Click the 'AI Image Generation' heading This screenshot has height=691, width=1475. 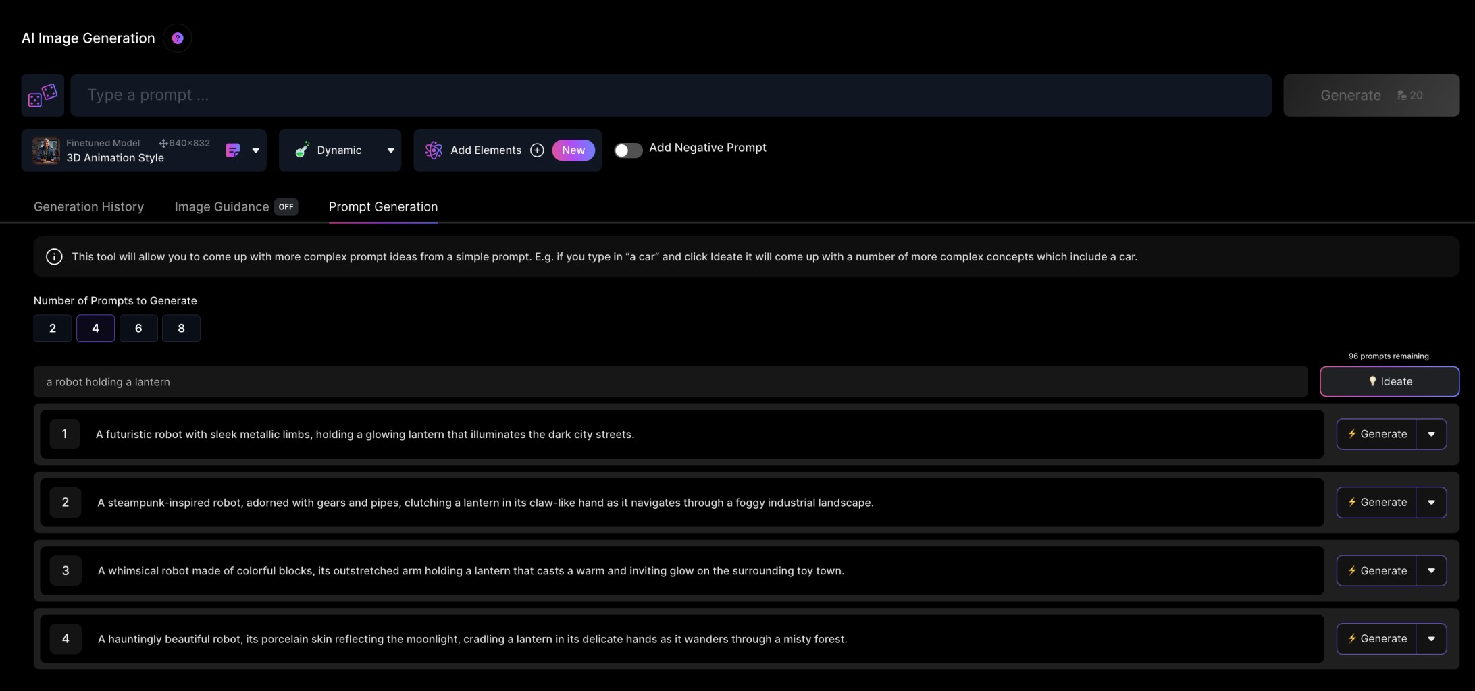point(88,38)
